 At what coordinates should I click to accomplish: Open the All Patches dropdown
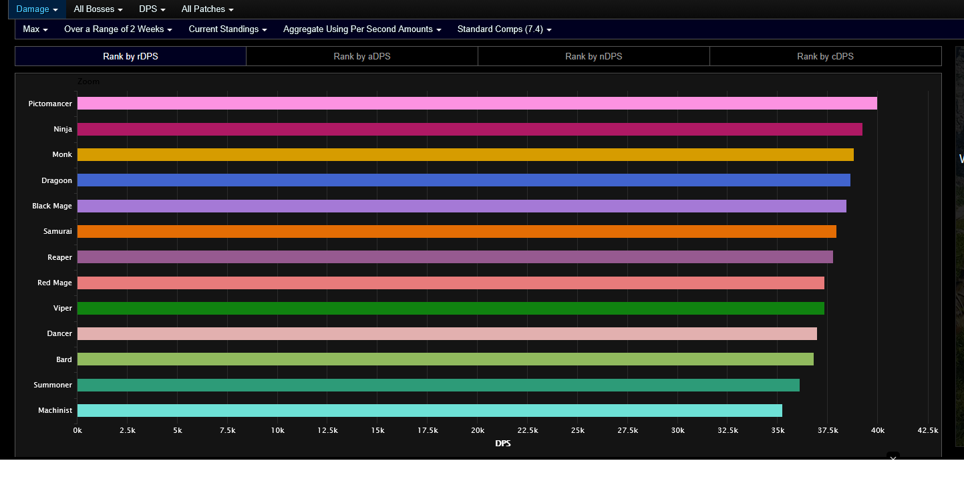point(208,9)
